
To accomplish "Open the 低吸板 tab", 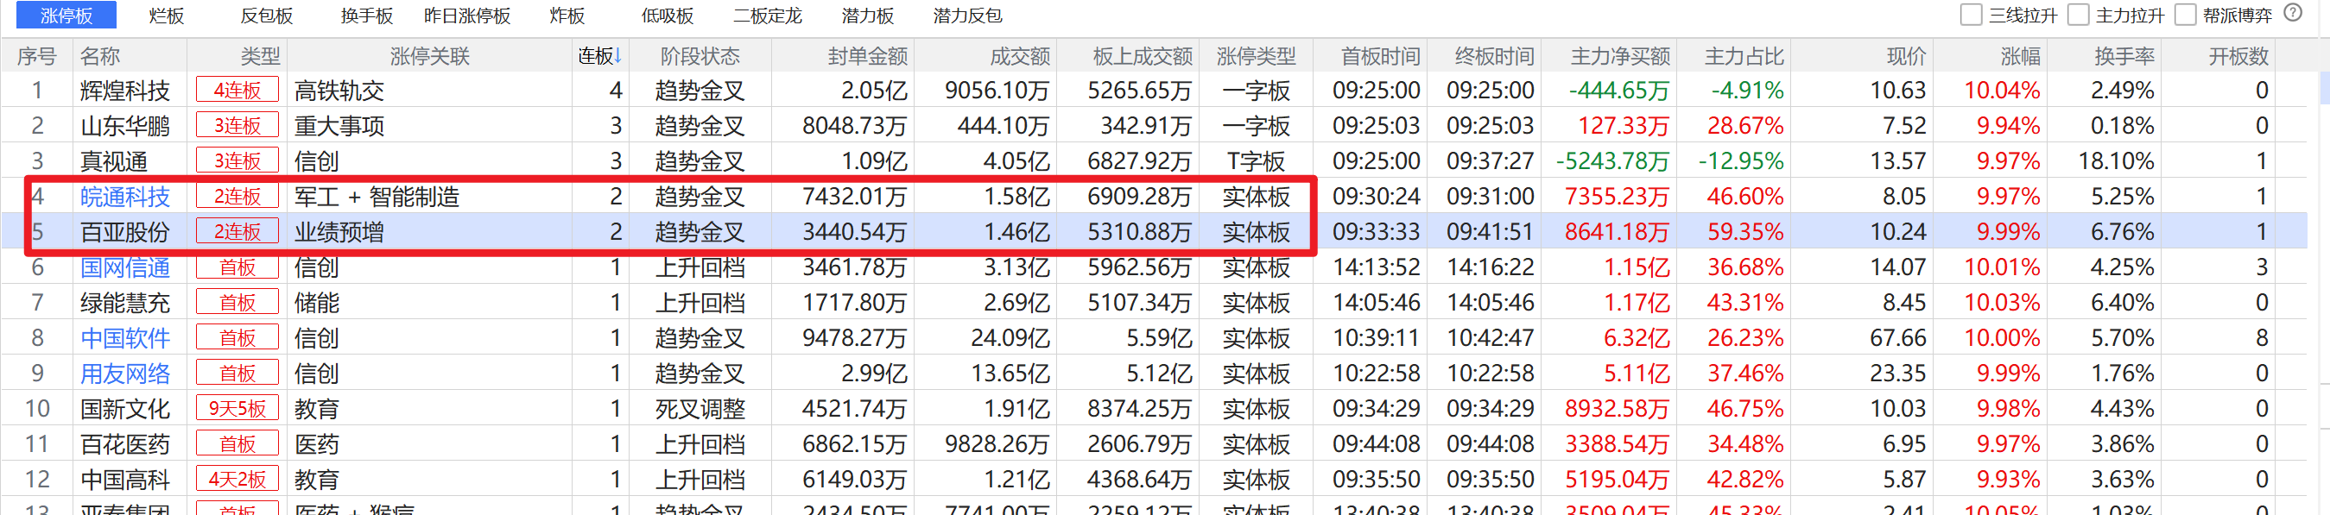I will point(668,16).
